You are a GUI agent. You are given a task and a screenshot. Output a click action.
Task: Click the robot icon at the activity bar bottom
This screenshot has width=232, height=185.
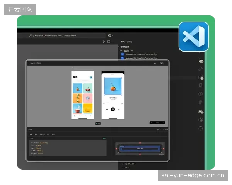click(x=200, y=128)
